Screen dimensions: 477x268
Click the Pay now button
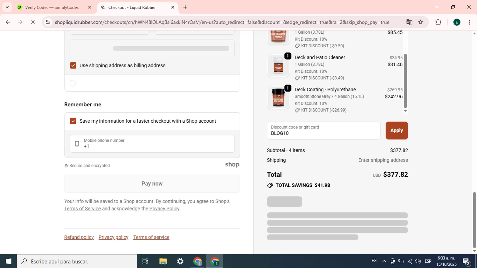pyautogui.click(x=152, y=184)
